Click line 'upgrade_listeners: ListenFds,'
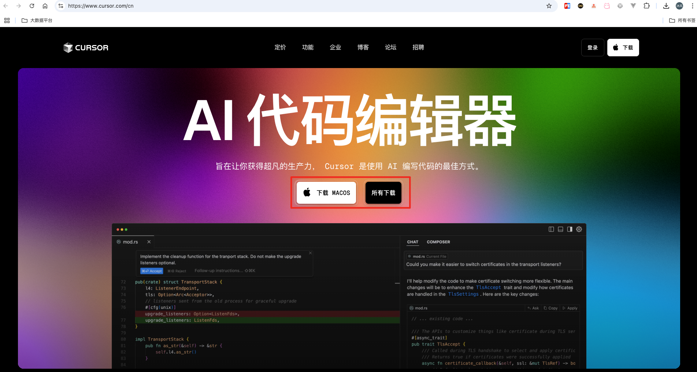This screenshot has width=697, height=372. [x=182, y=320]
